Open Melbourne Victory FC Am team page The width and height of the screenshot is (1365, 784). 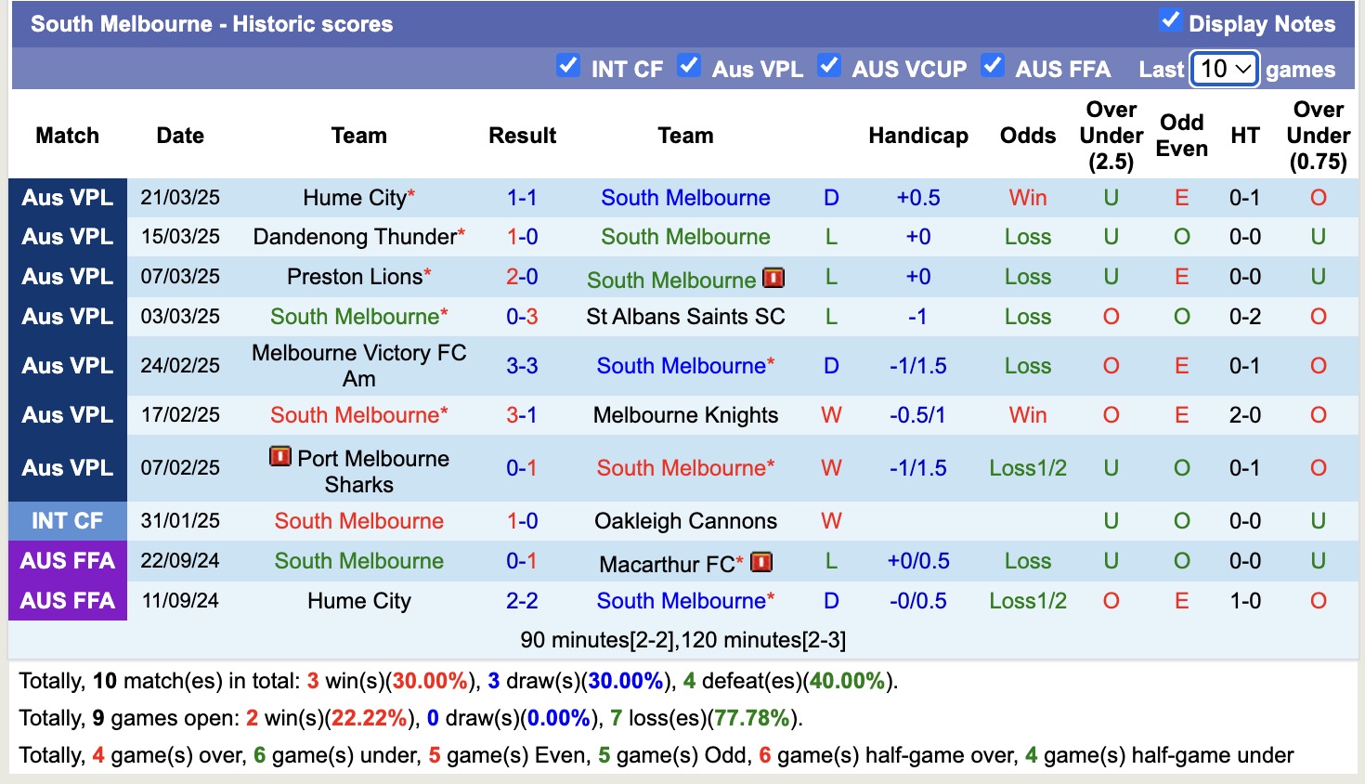click(x=359, y=365)
